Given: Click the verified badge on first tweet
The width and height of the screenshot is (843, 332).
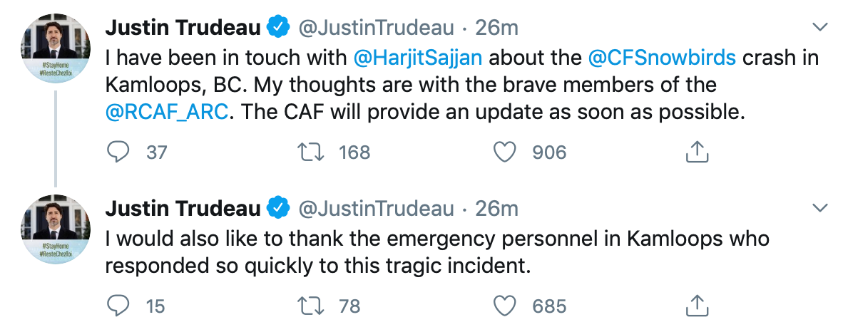Looking at the screenshot, I should click(x=277, y=28).
